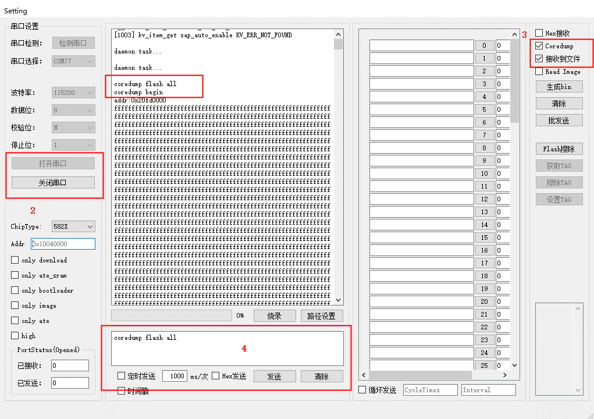Click the 批发送 batch send button
594x419 pixels.
coord(559,120)
